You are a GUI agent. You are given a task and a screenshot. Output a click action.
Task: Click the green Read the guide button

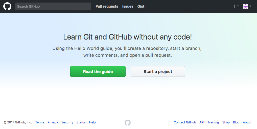tap(98, 71)
